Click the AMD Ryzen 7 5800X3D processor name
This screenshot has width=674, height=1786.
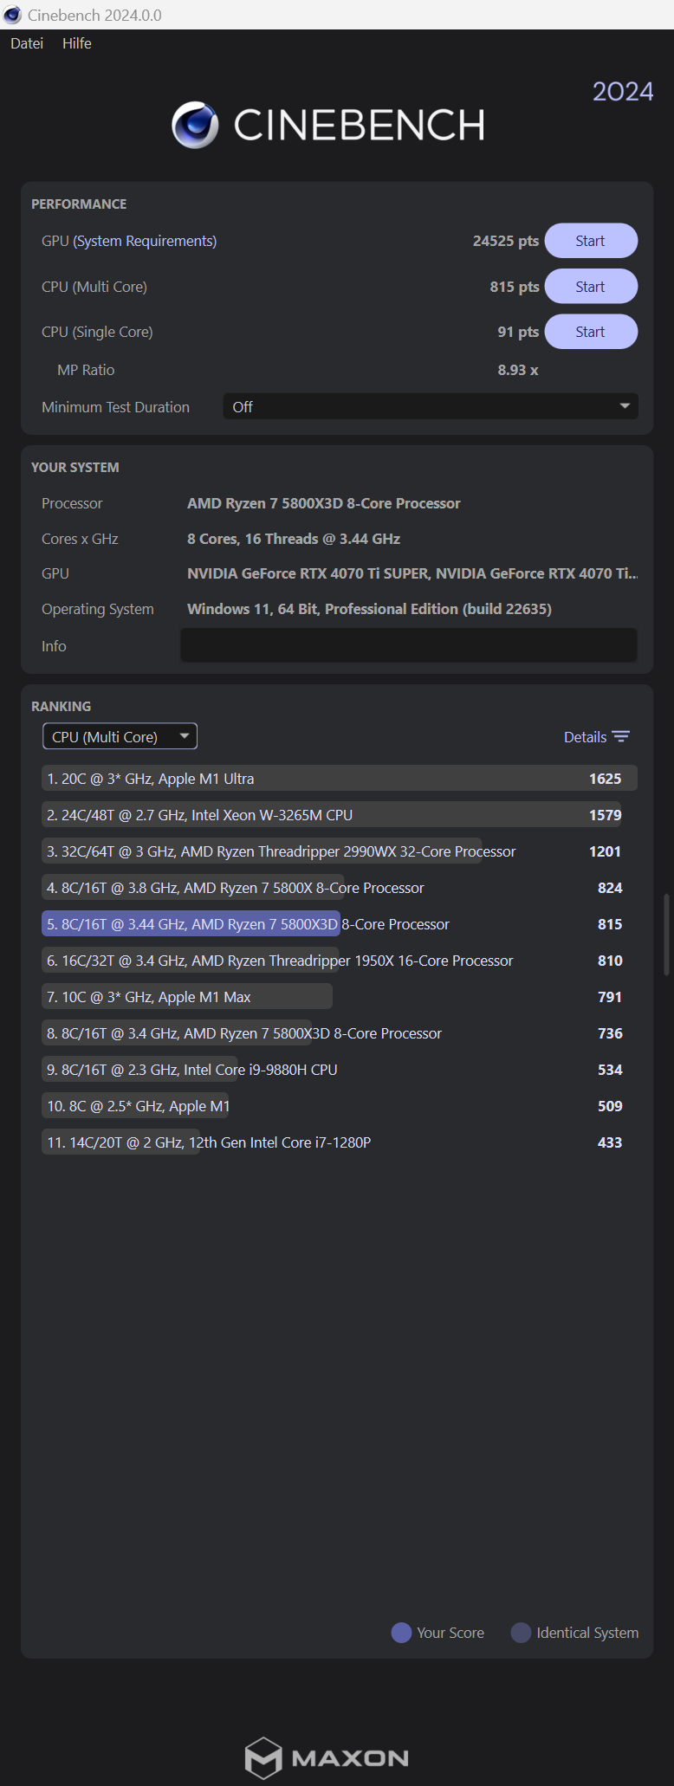pos(324,503)
